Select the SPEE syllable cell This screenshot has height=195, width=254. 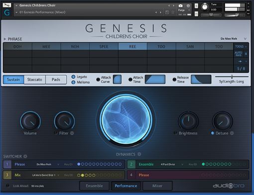[x=104, y=46]
